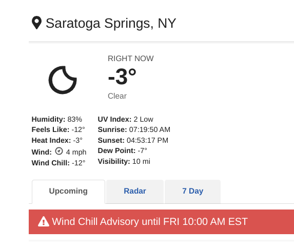Click the clear night moon icon
Screen dimensions: 294x247
(x=63, y=80)
